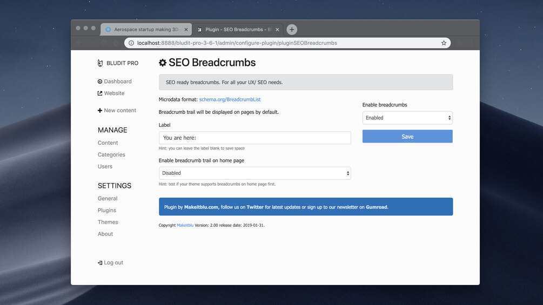The height and width of the screenshot is (305, 543).
Task: Open the Enable breadcrumbs dropdown
Action: tap(407, 118)
